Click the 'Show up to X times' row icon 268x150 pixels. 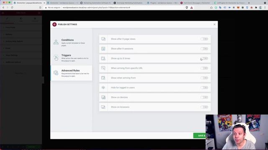point(103,58)
